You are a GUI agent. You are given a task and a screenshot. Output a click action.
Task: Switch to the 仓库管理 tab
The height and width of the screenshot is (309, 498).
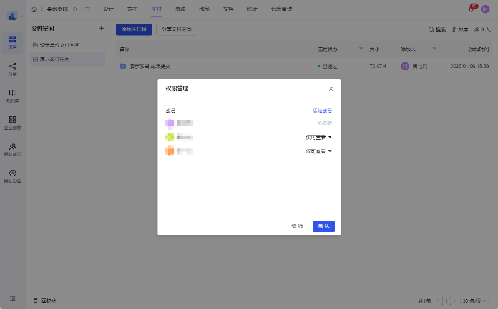[282, 9]
